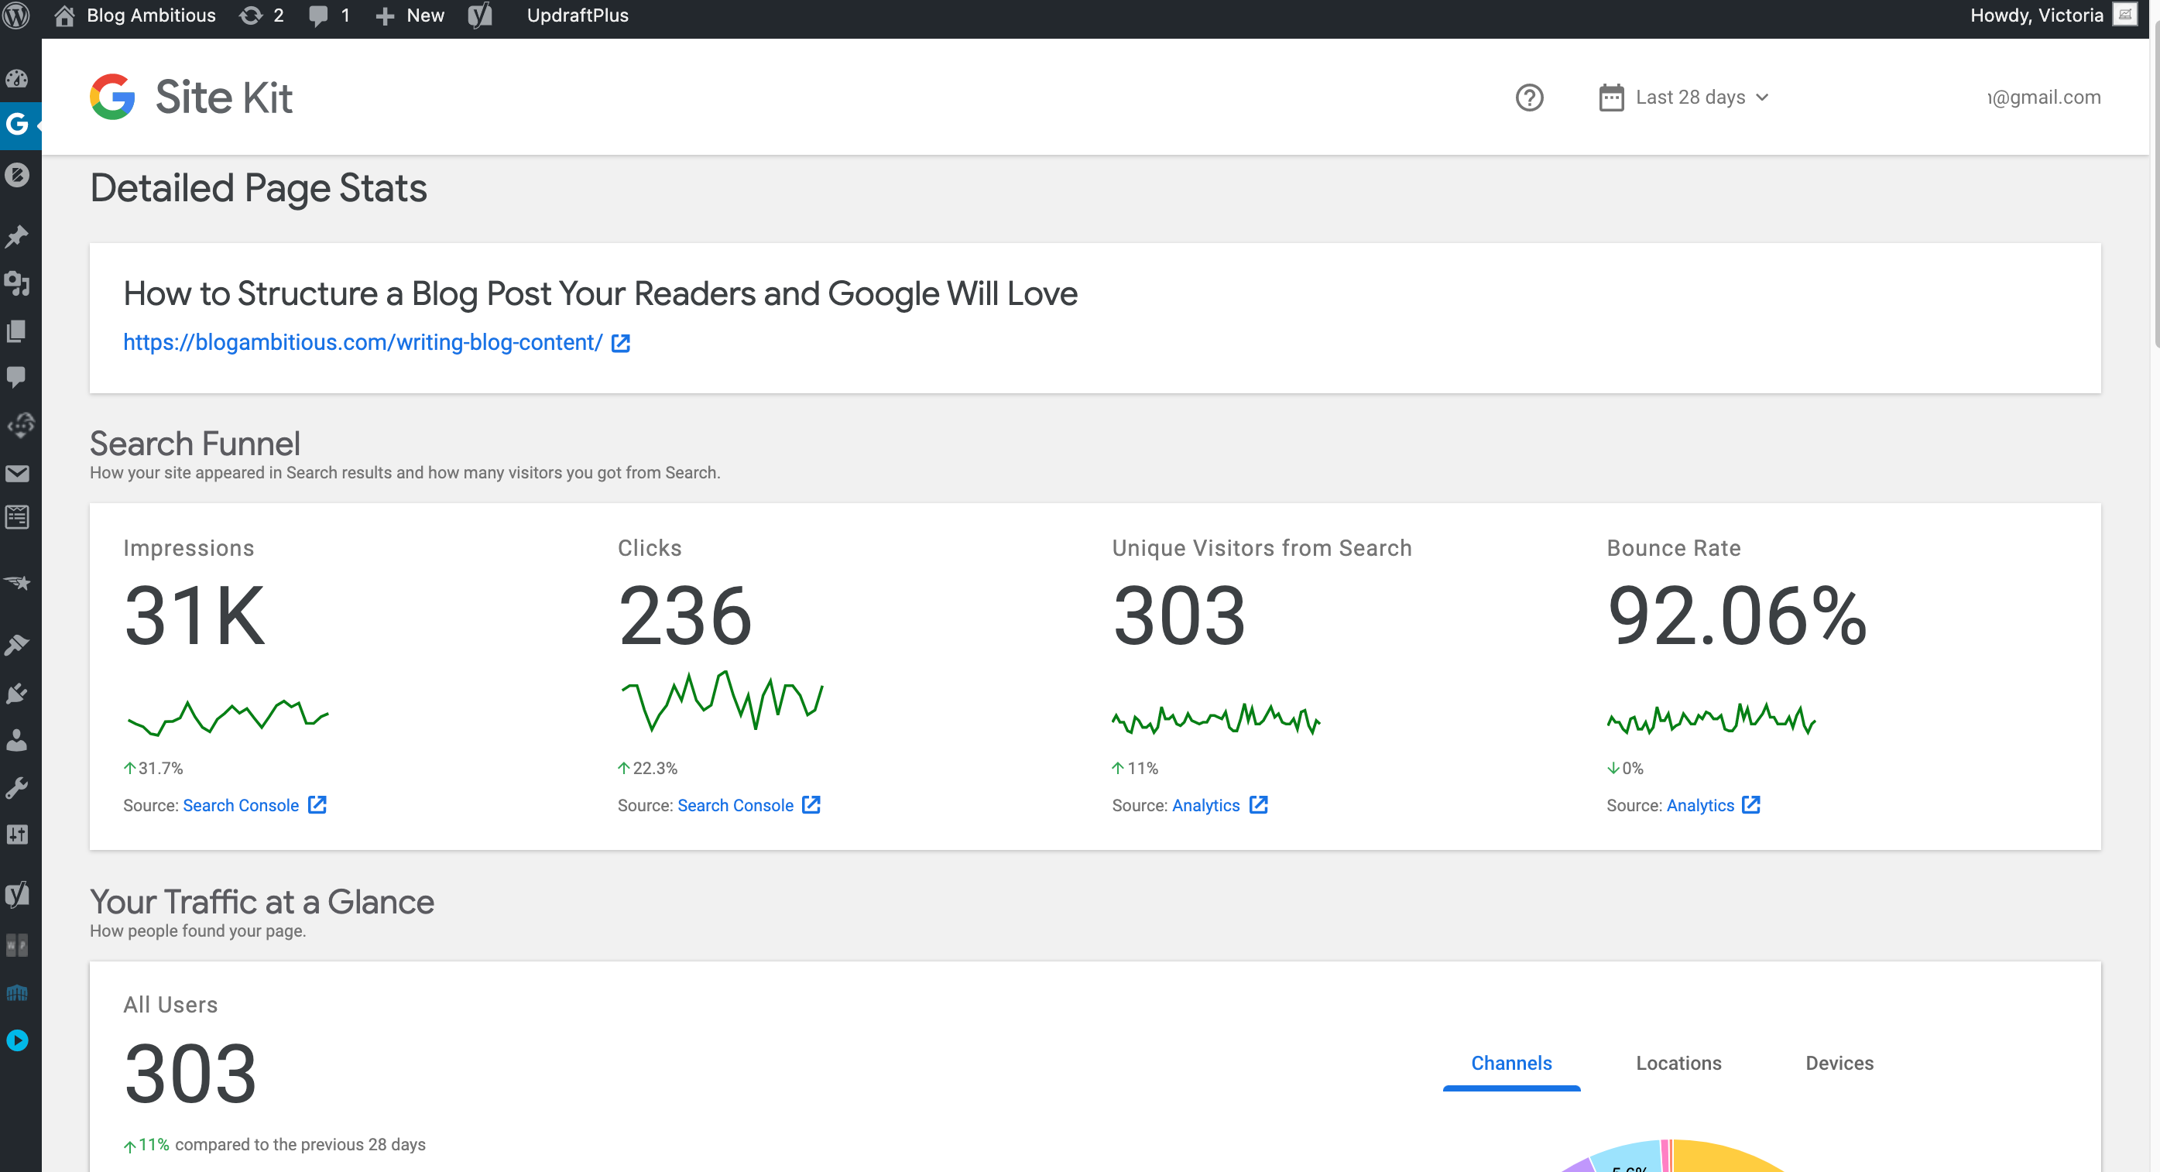Open the Search Console link for Impressions

pos(239,804)
